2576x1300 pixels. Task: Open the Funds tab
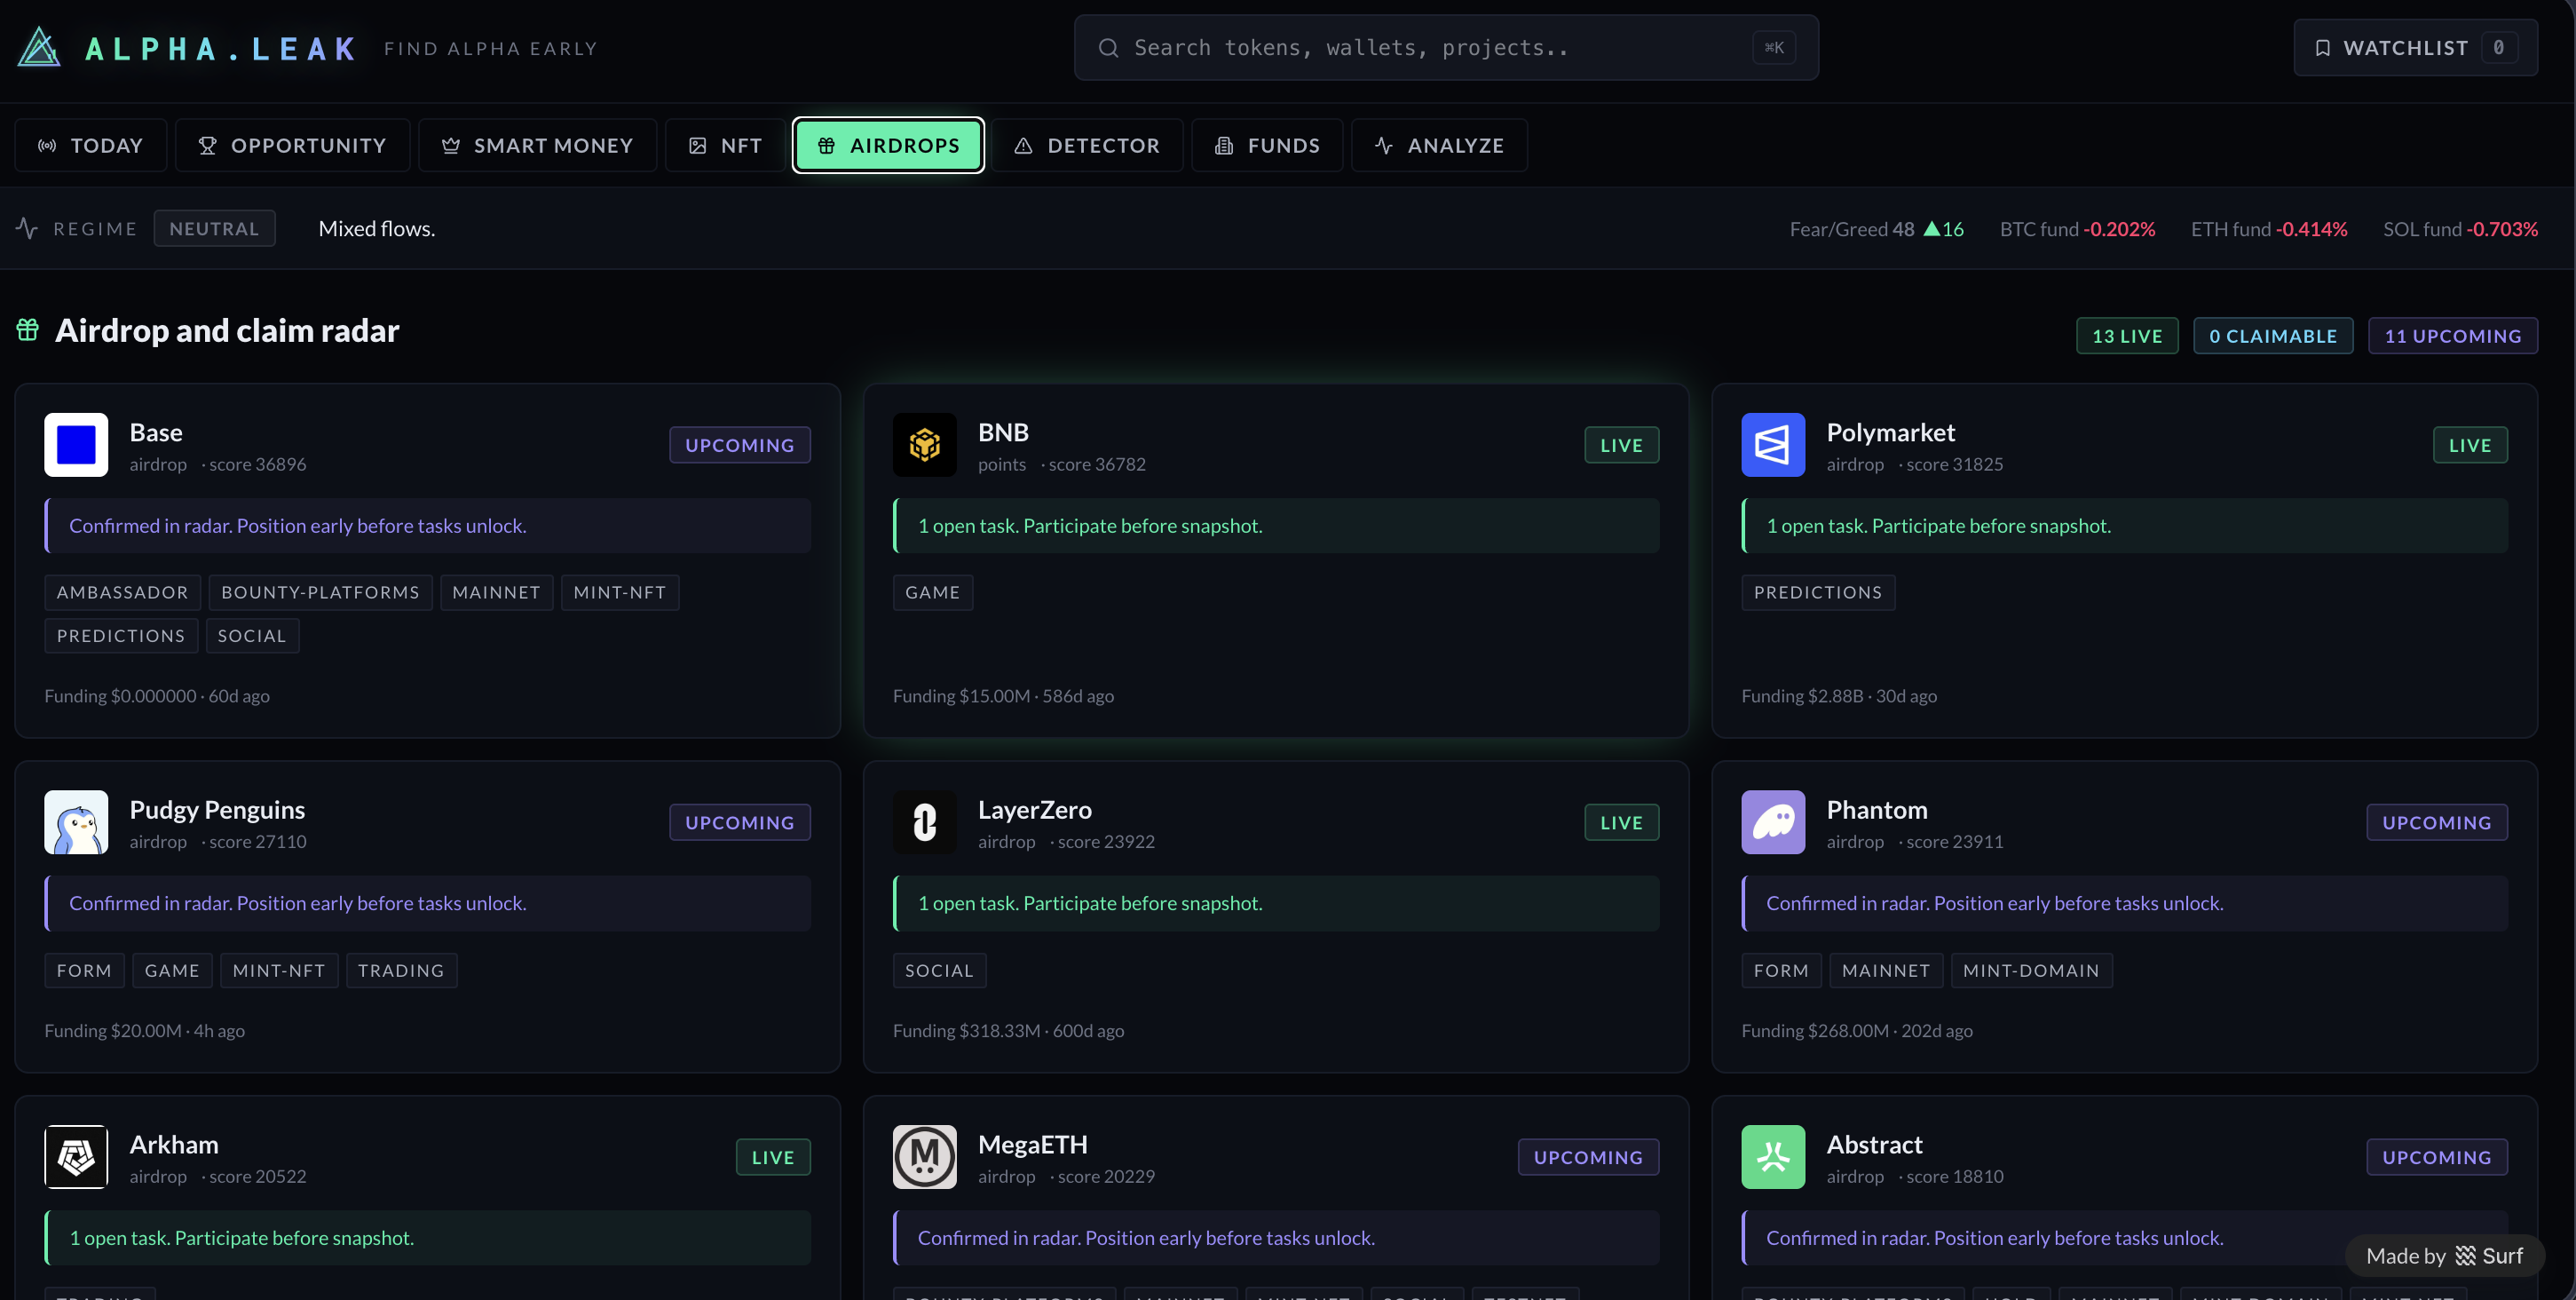pyautogui.click(x=1267, y=146)
